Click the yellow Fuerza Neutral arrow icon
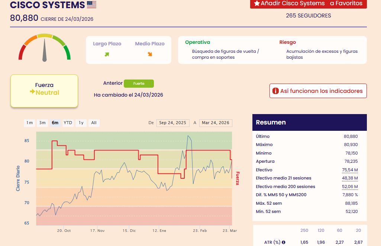 tap(32, 92)
